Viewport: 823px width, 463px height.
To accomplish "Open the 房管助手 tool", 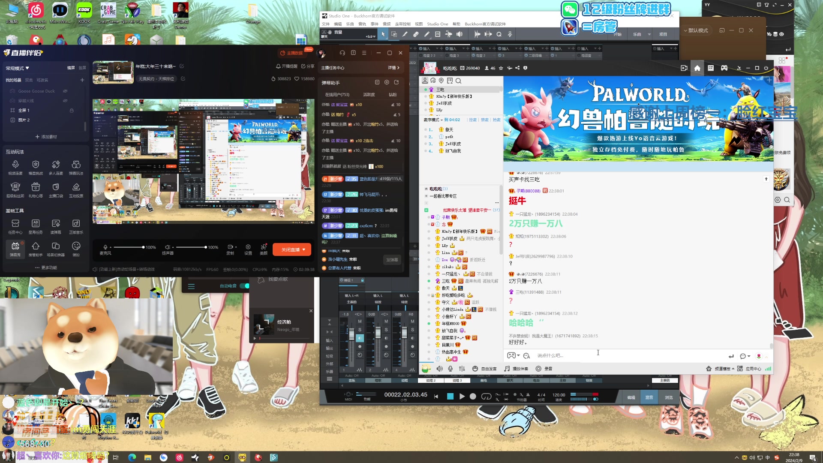I will pos(36,249).
